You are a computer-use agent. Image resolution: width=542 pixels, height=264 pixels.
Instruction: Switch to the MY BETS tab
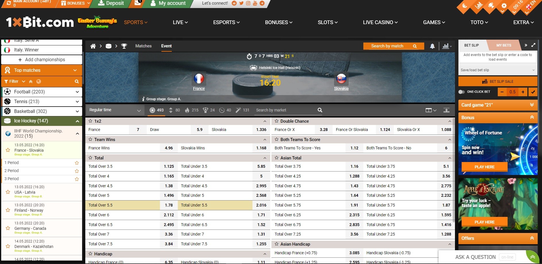503,45
